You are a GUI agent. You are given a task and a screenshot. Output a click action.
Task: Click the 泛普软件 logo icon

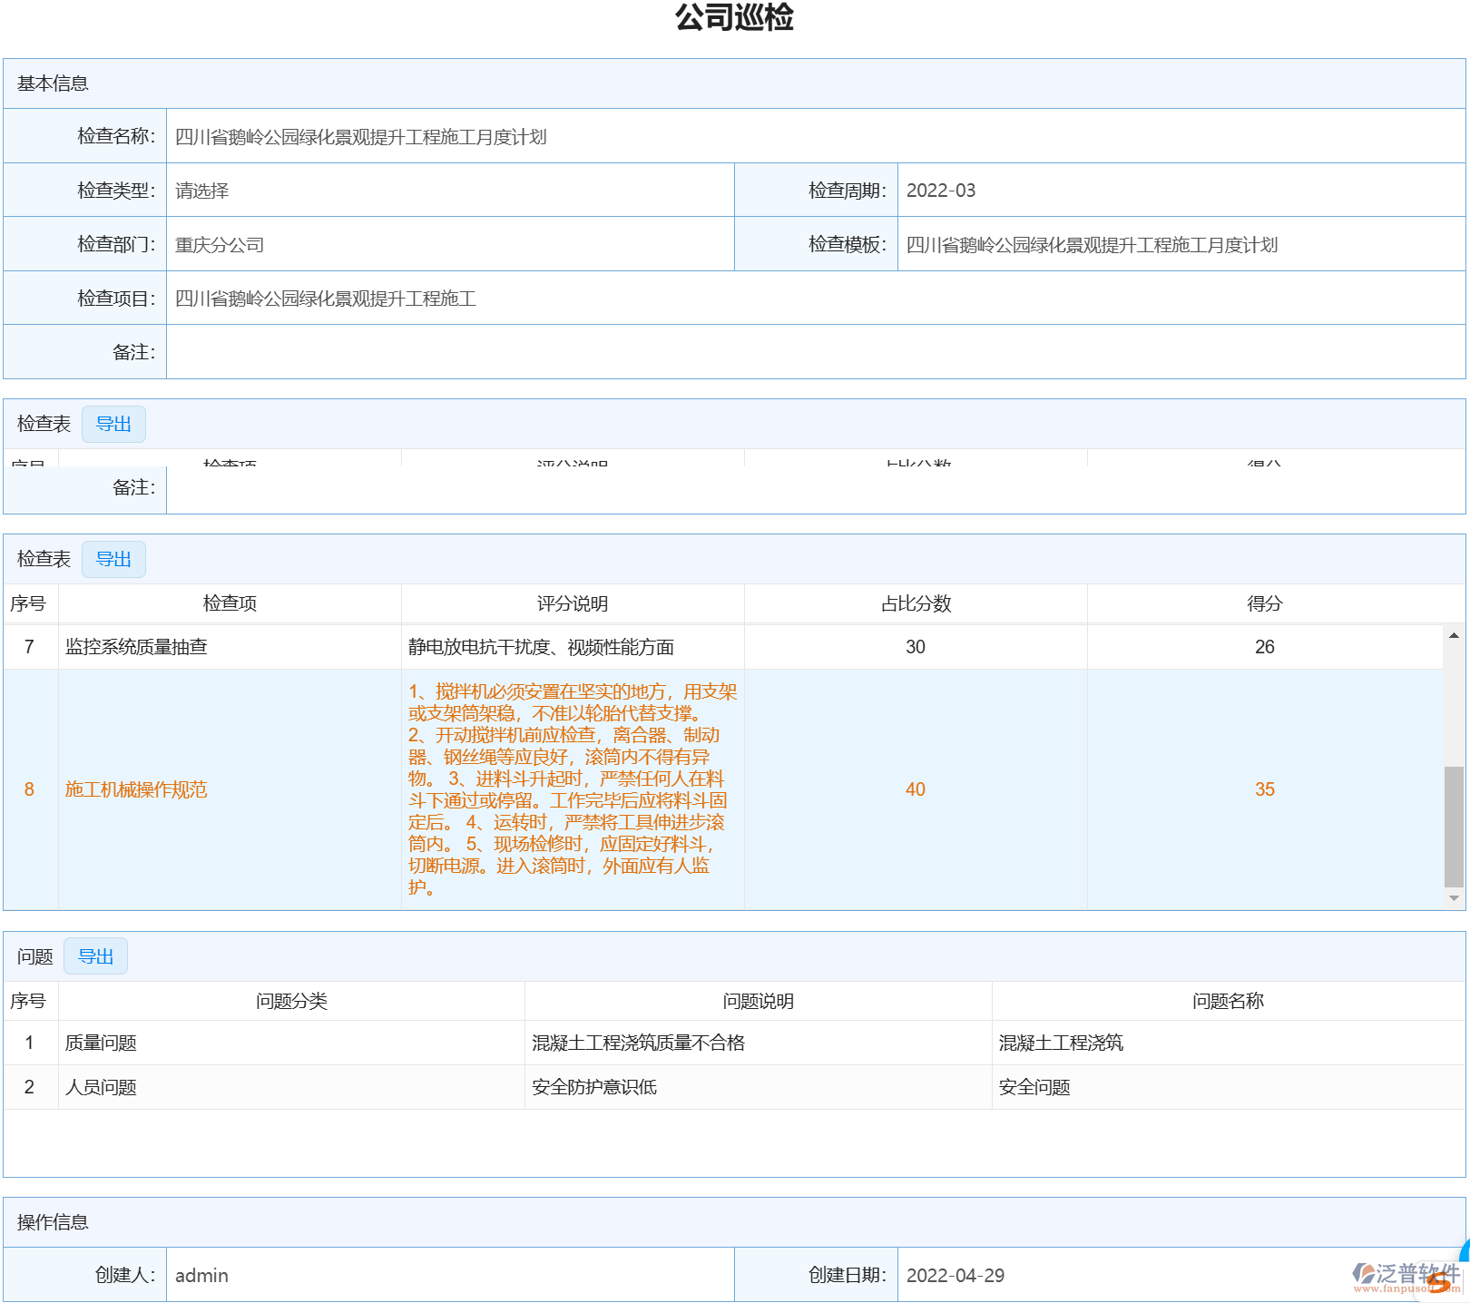pos(1361,1272)
